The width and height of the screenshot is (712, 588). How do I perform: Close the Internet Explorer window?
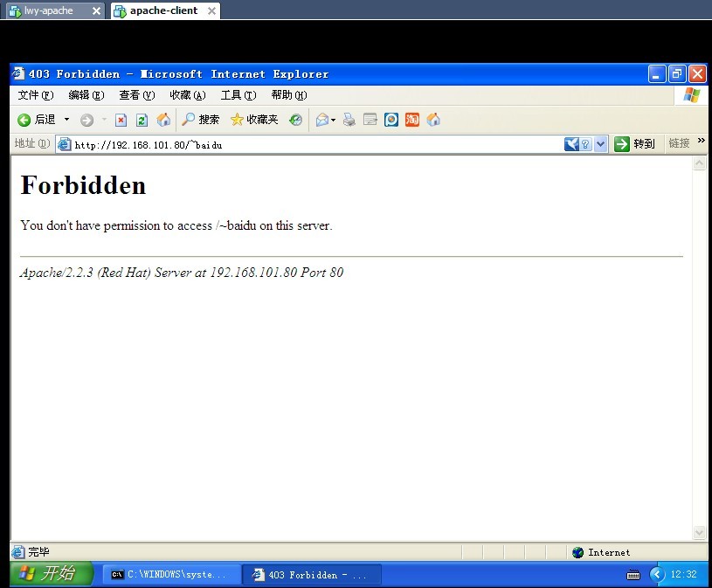coord(697,74)
